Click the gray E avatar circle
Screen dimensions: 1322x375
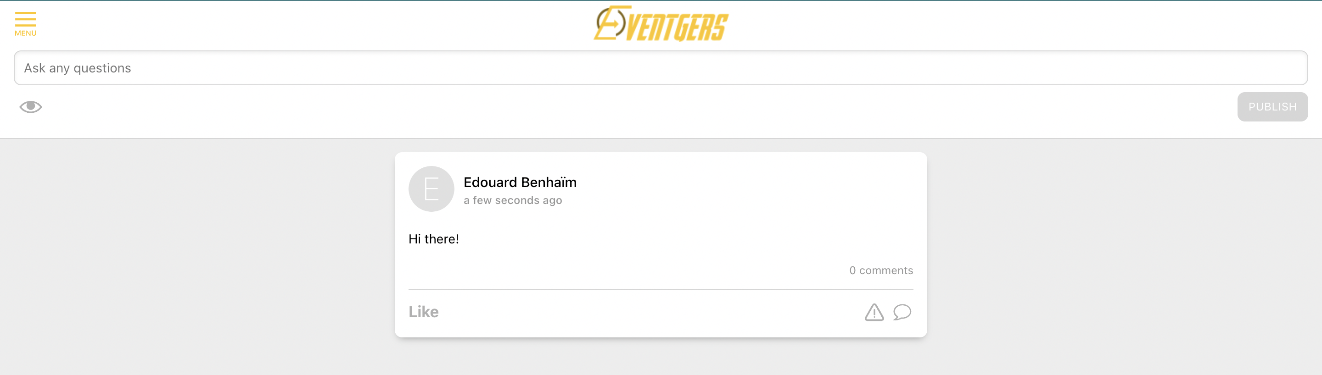tap(431, 188)
